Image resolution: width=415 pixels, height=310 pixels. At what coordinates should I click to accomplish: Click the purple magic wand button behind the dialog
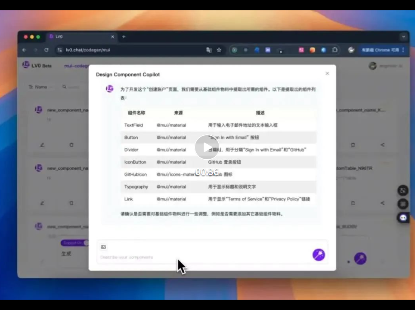tap(360, 258)
